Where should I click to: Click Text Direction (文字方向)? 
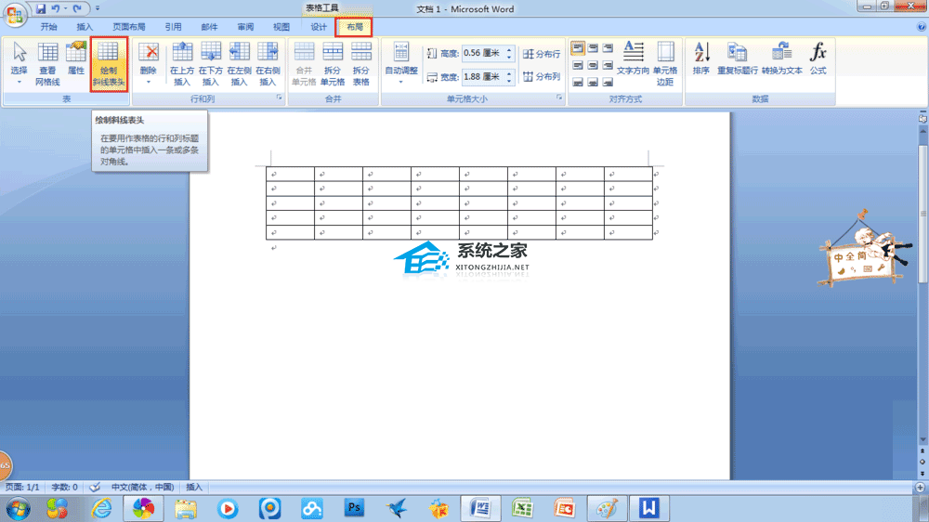click(633, 59)
